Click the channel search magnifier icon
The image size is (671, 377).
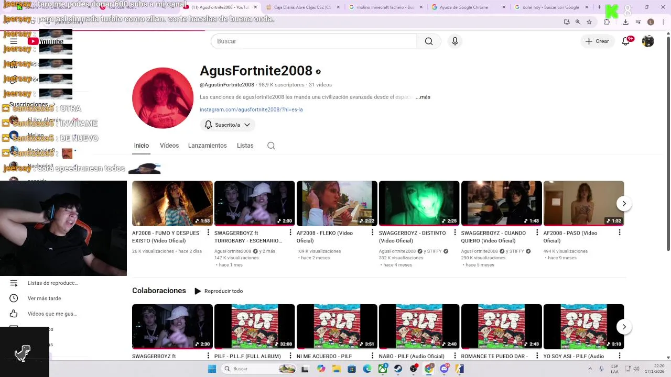click(271, 146)
